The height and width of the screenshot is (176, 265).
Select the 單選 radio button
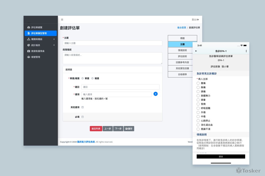coord(83,78)
